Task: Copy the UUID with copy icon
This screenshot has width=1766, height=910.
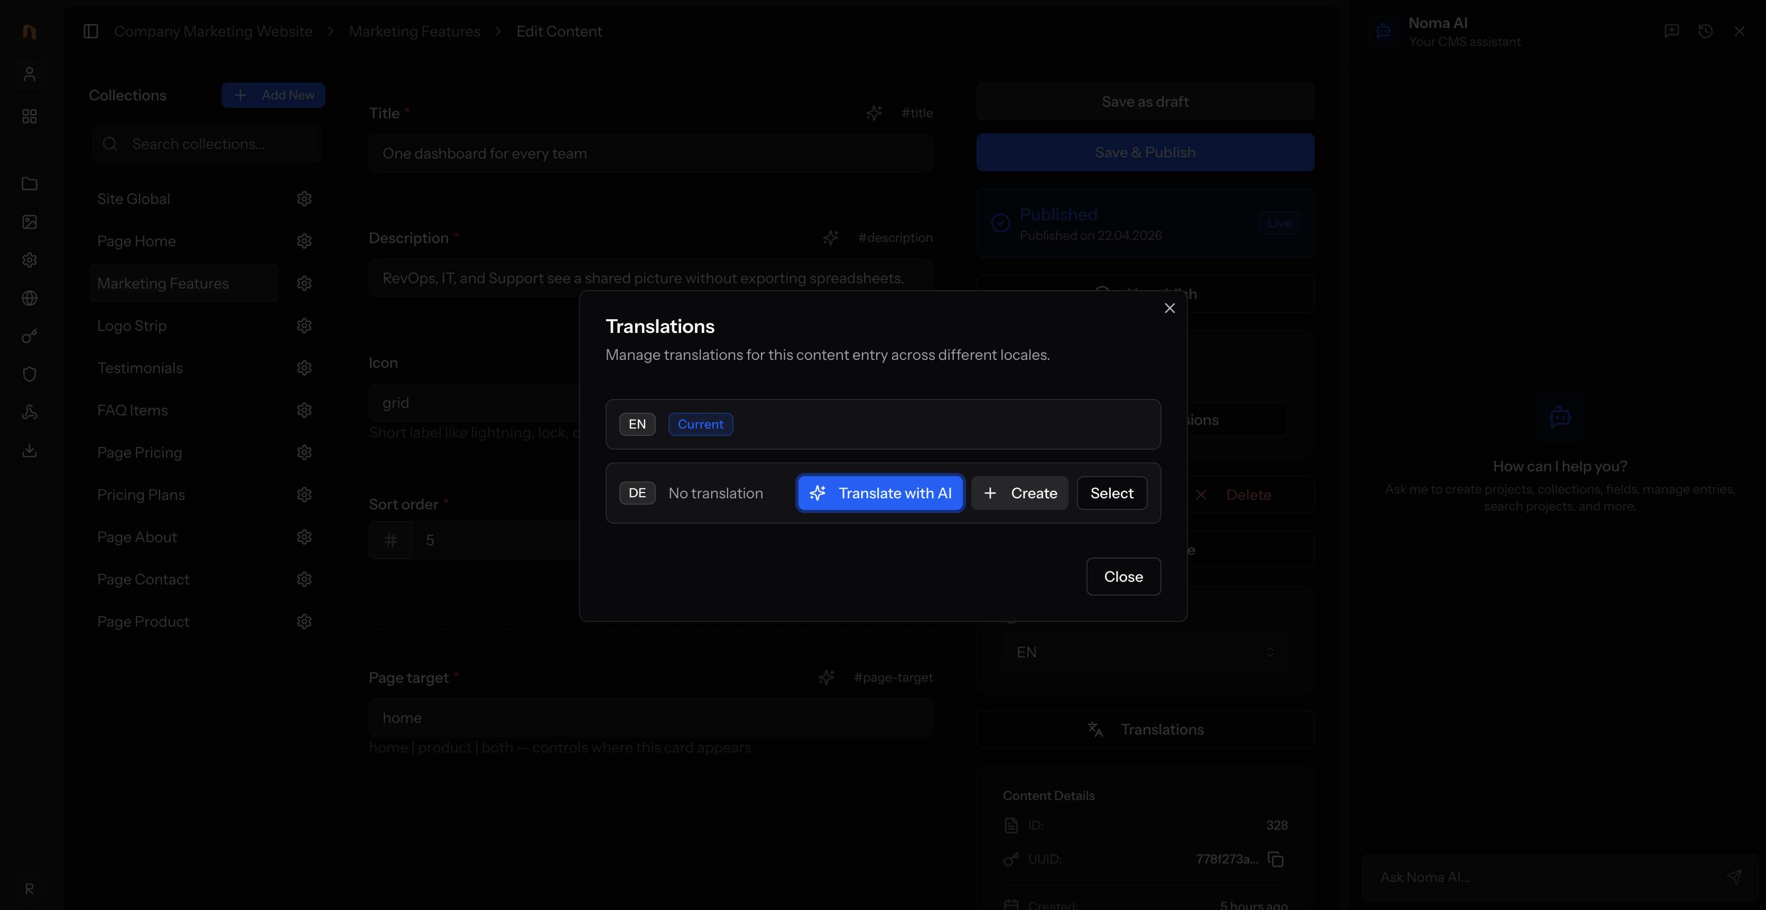Action: [1275, 859]
